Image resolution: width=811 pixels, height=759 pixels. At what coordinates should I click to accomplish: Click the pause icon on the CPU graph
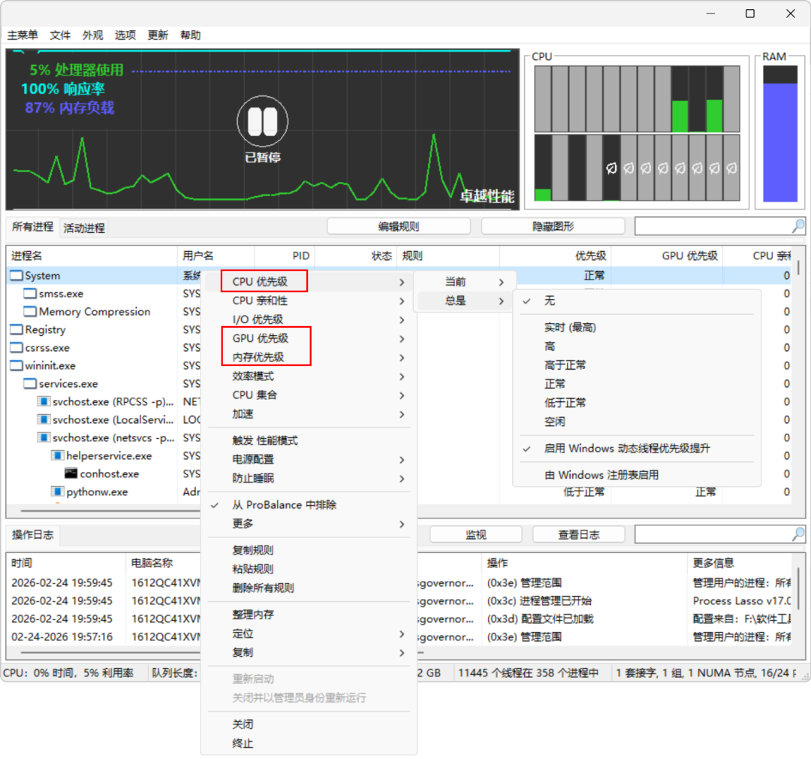(263, 121)
